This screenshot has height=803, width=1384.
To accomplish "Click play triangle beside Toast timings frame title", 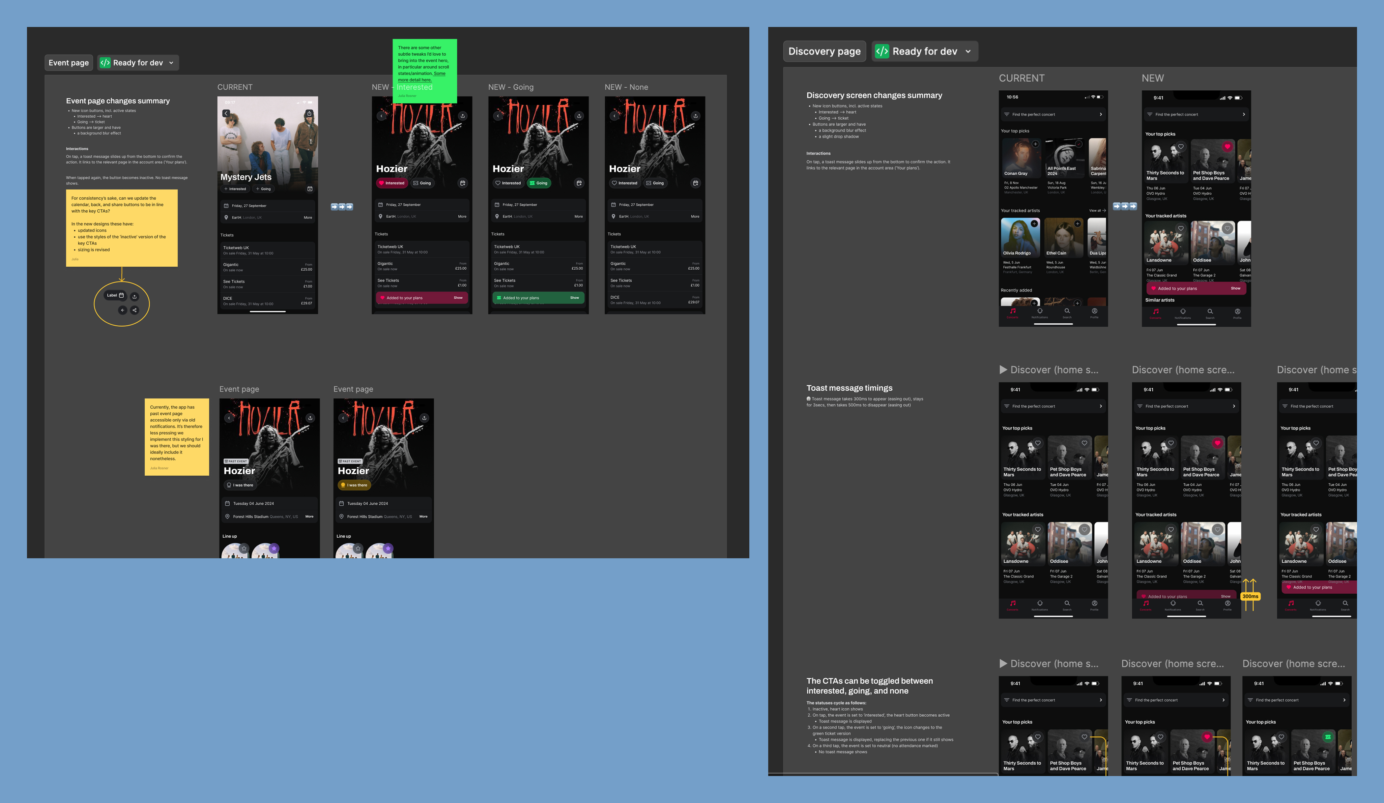I will 1003,370.
